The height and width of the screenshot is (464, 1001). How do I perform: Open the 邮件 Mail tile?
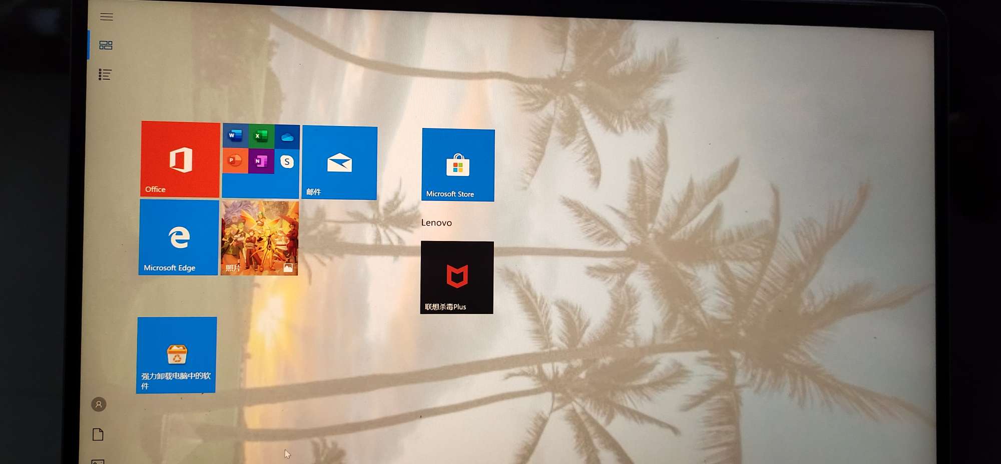pos(339,163)
